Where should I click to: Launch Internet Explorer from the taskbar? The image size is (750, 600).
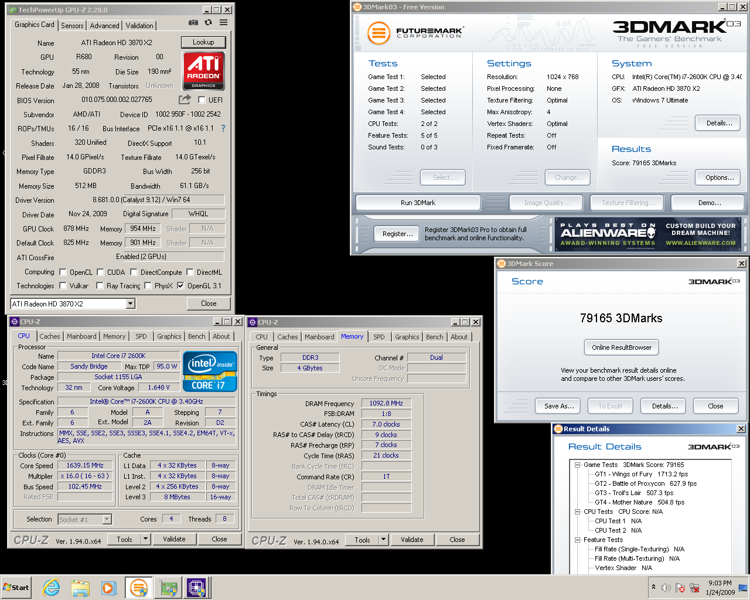tap(52, 588)
